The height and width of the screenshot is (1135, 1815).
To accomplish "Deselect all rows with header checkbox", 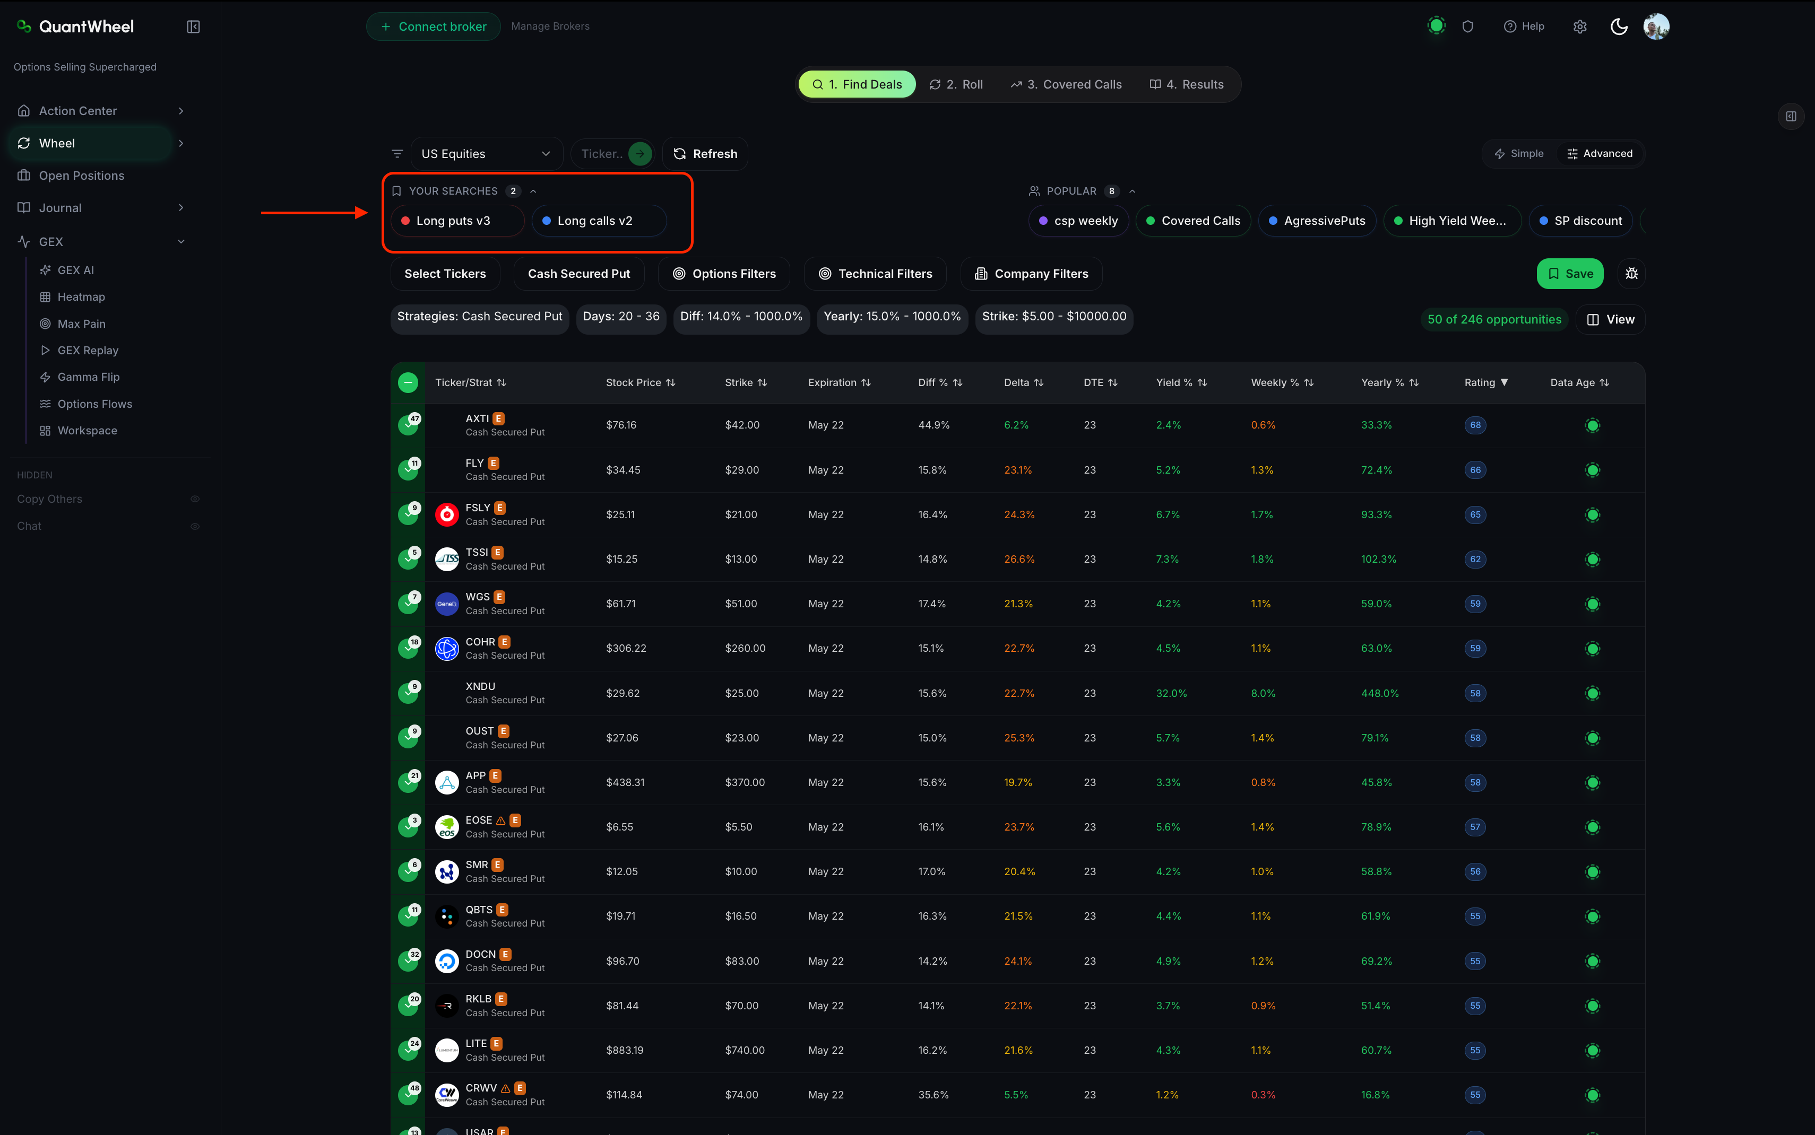I will tap(408, 383).
